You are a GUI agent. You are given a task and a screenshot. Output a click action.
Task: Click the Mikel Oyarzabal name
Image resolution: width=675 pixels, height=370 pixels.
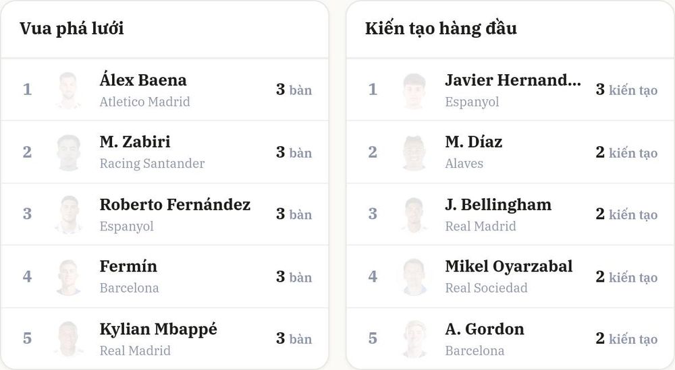pos(508,266)
